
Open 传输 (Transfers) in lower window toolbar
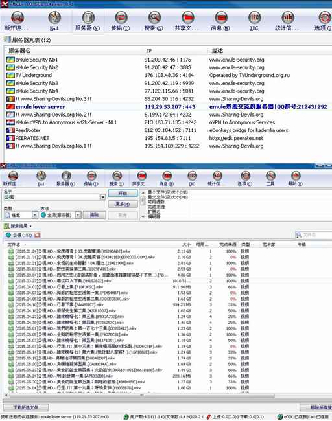[91, 179]
